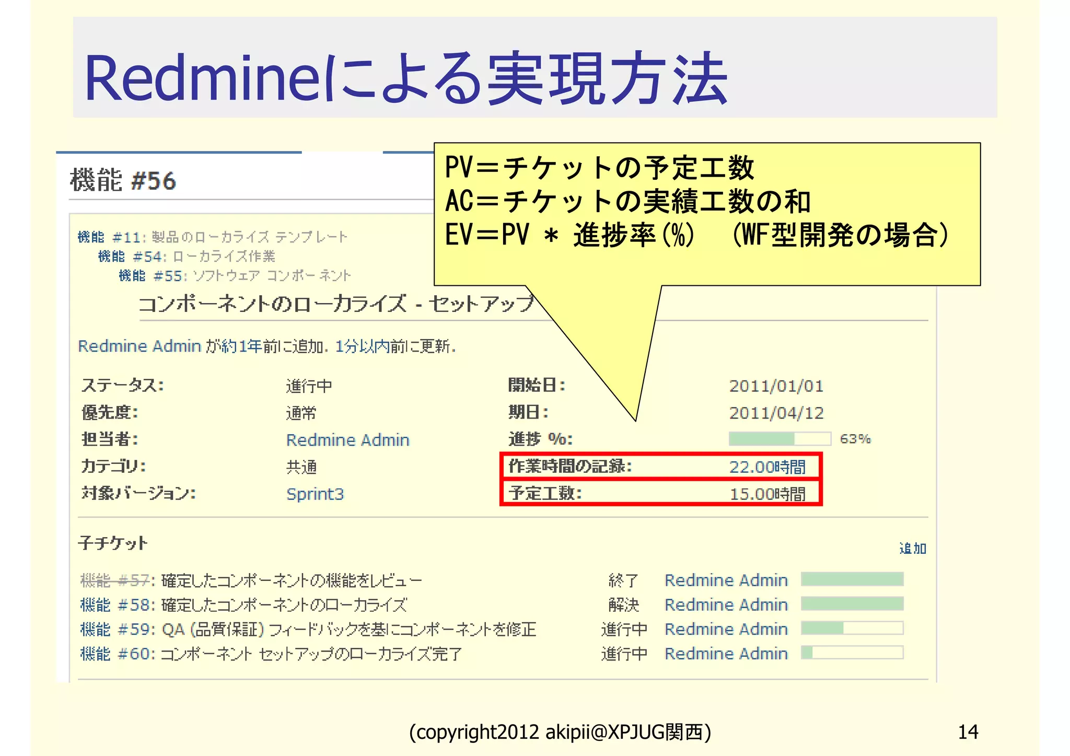Image resolution: width=1070 pixels, height=756 pixels.
Task: Click the status value 進行中
Action: pyautogui.click(x=309, y=386)
